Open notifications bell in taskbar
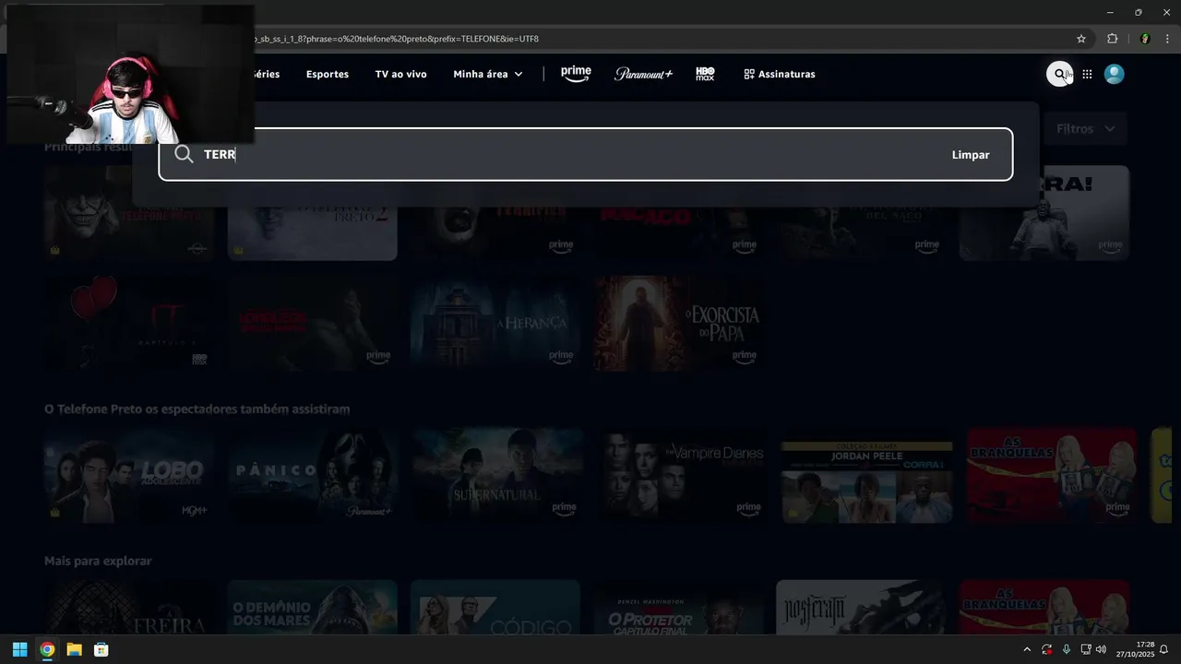The width and height of the screenshot is (1181, 664). (1164, 649)
